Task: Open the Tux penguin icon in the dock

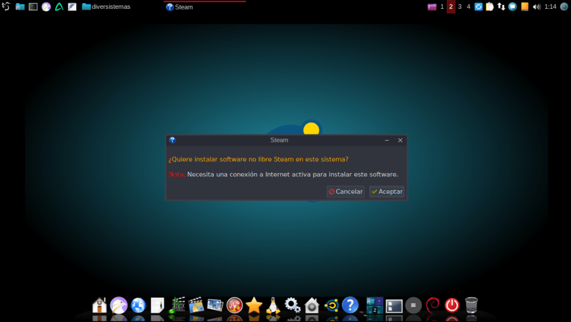Action: 273,306
